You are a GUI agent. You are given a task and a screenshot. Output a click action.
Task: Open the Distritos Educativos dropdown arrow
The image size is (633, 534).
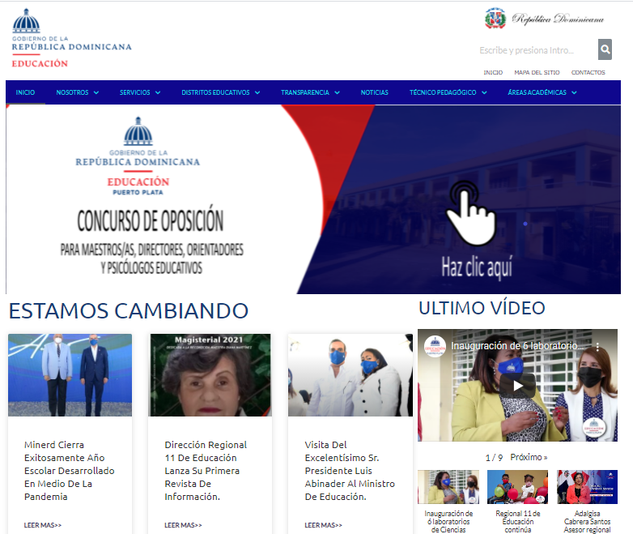coord(257,92)
